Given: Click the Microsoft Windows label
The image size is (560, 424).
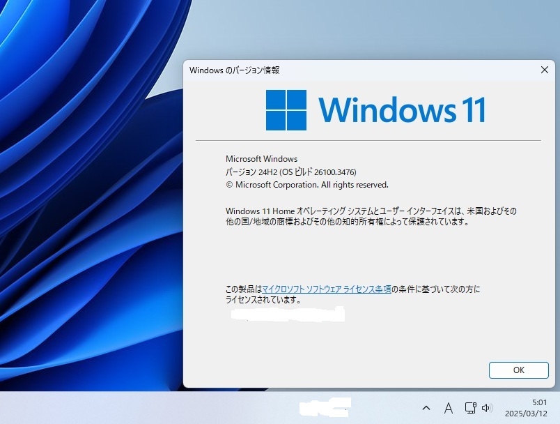Looking at the screenshot, I should [x=261, y=159].
